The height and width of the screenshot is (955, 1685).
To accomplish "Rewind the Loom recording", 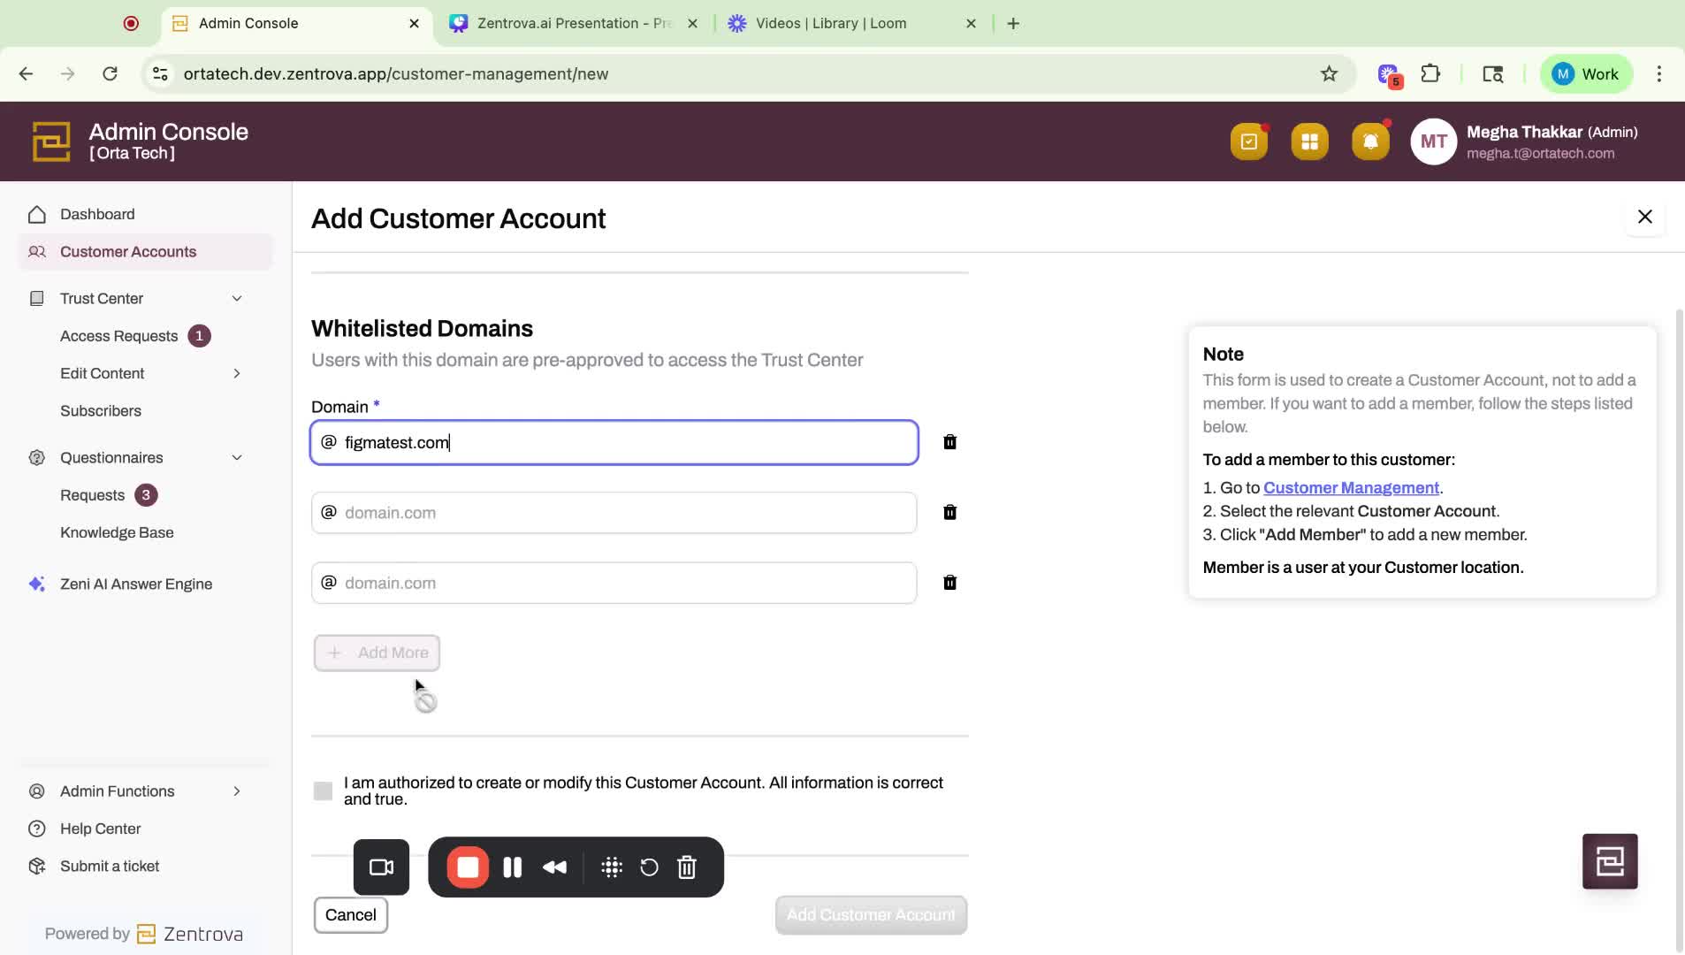I will pyautogui.click(x=554, y=867).
